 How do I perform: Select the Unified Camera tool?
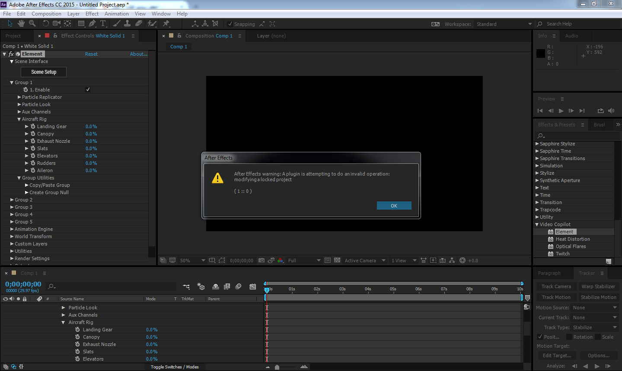[x=57, y=23]
